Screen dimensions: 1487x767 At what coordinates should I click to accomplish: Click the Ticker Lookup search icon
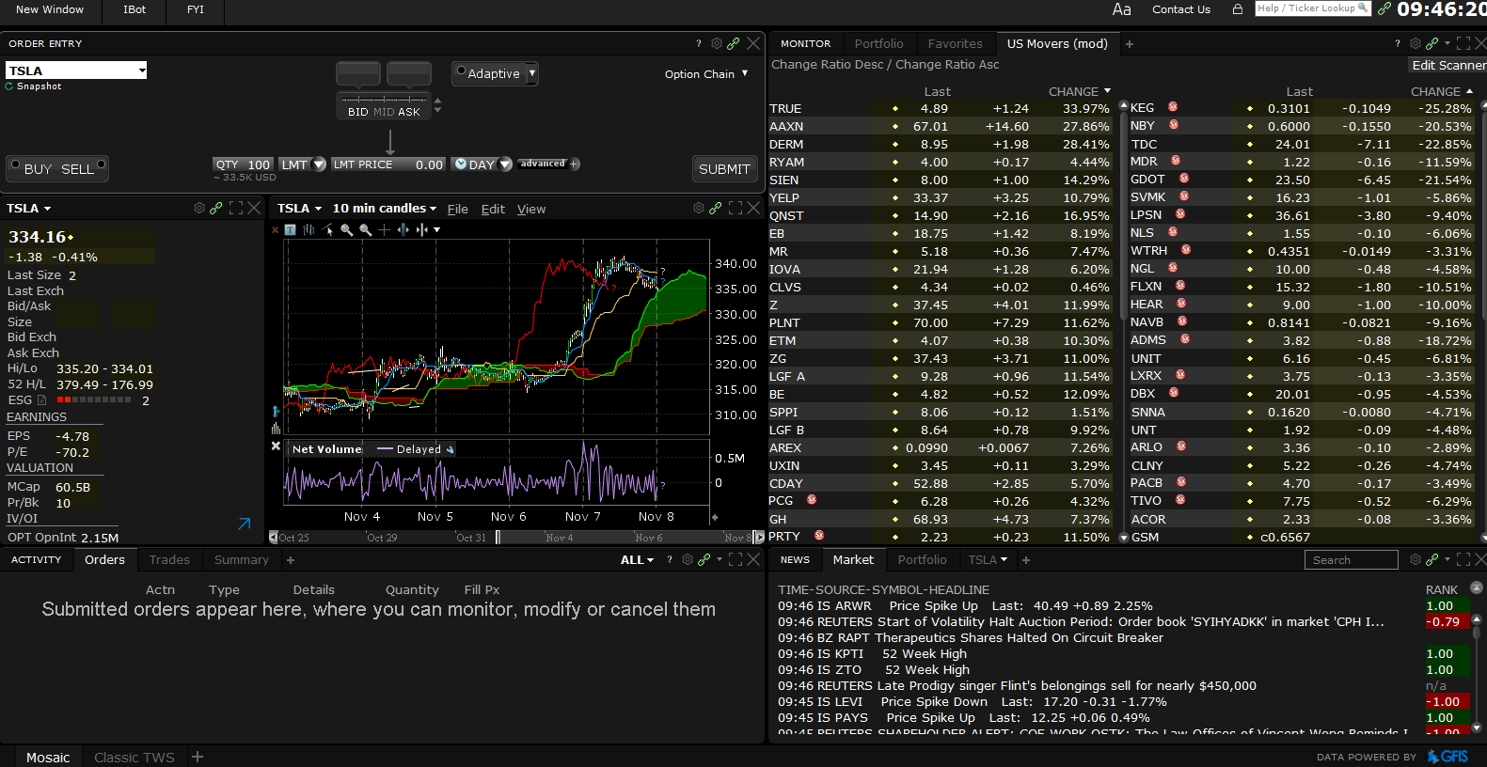(1363, 8)
